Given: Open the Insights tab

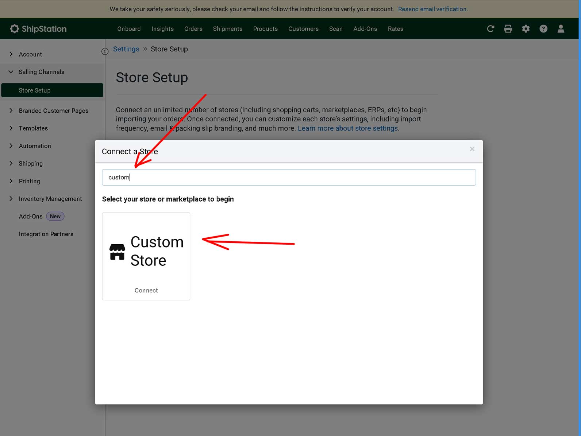Looking at the screenshot, I should point(162,29).
